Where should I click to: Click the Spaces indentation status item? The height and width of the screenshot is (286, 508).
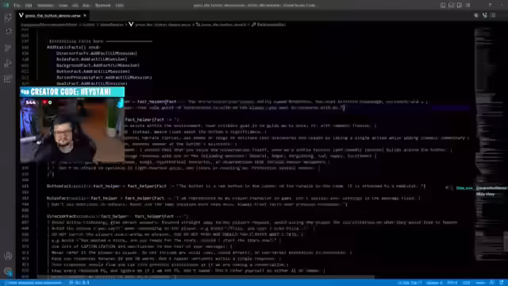pyautogui.click(x=434, y=283)
